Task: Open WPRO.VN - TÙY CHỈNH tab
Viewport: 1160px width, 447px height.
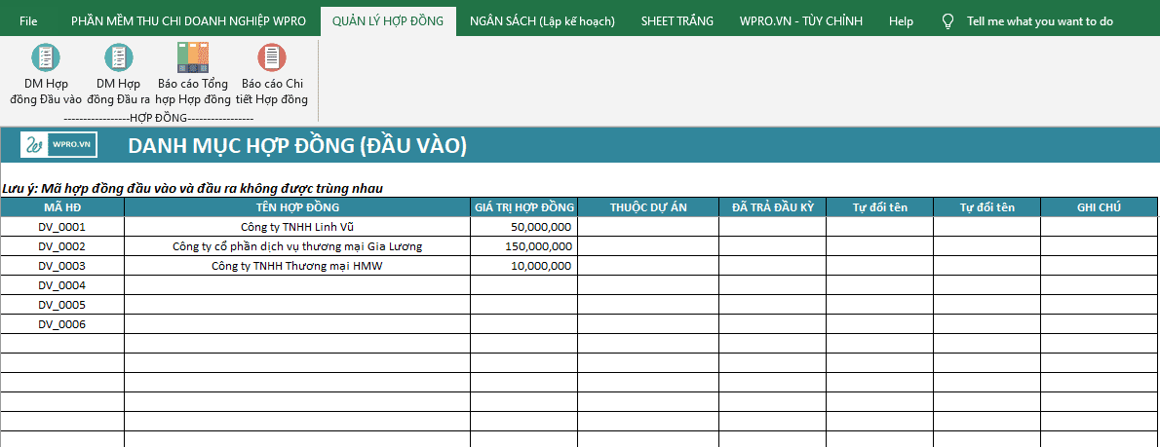Action: click(801, 20)
